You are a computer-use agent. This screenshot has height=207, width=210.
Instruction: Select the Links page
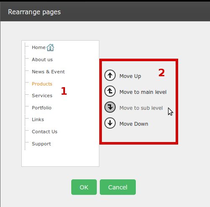[38, 119]
